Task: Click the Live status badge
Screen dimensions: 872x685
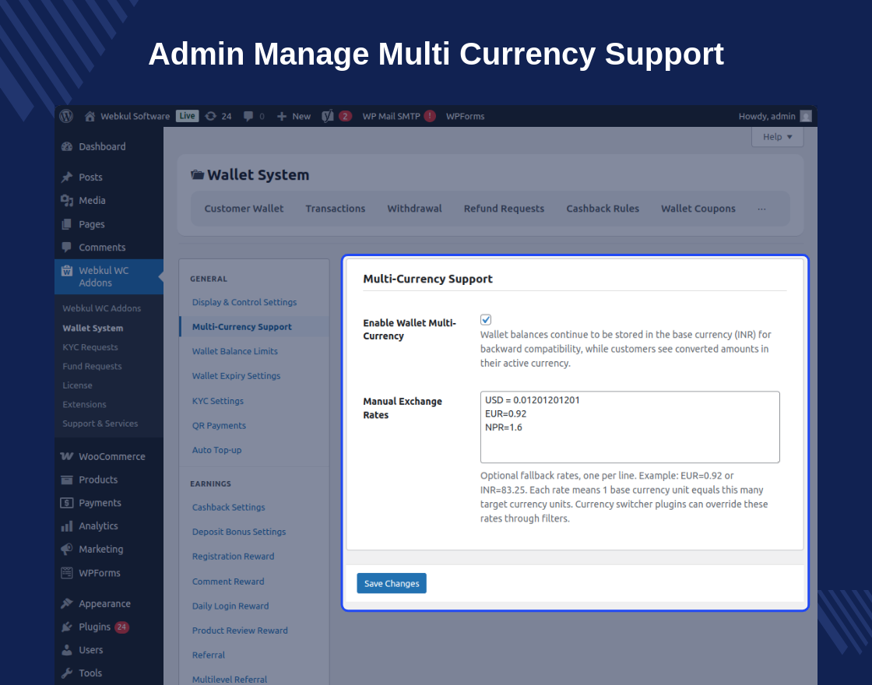Action: pyautogui.click(x=188, y=116)
